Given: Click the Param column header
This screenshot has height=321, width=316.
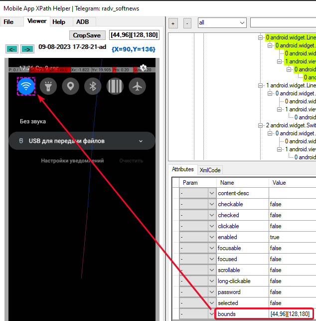Looking at the screenshot, I should point(198,183).
